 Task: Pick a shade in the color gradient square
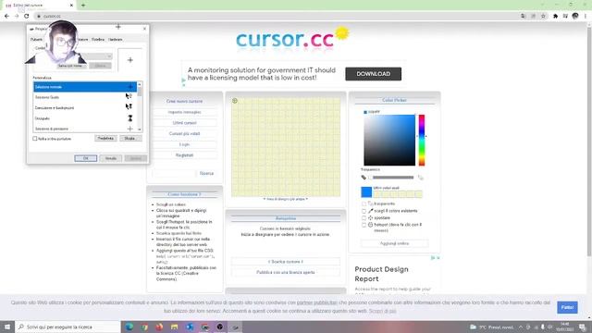point(389,140)
